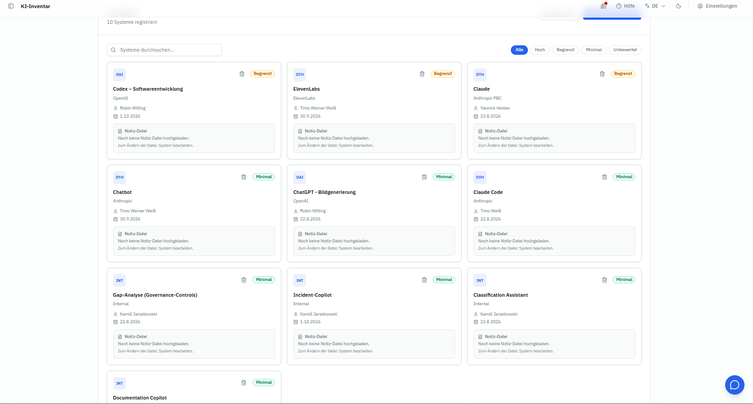Click the KI-Inventar header title
This screenshot has width=753, height=404.
[35, 6]
